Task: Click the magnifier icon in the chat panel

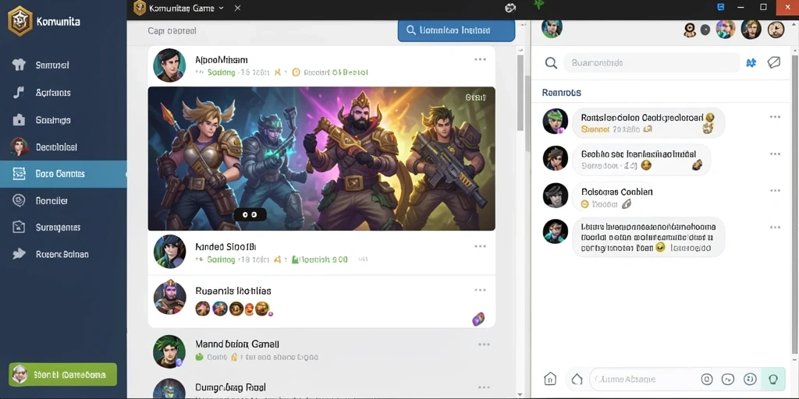Action: [x=551, y=63]
